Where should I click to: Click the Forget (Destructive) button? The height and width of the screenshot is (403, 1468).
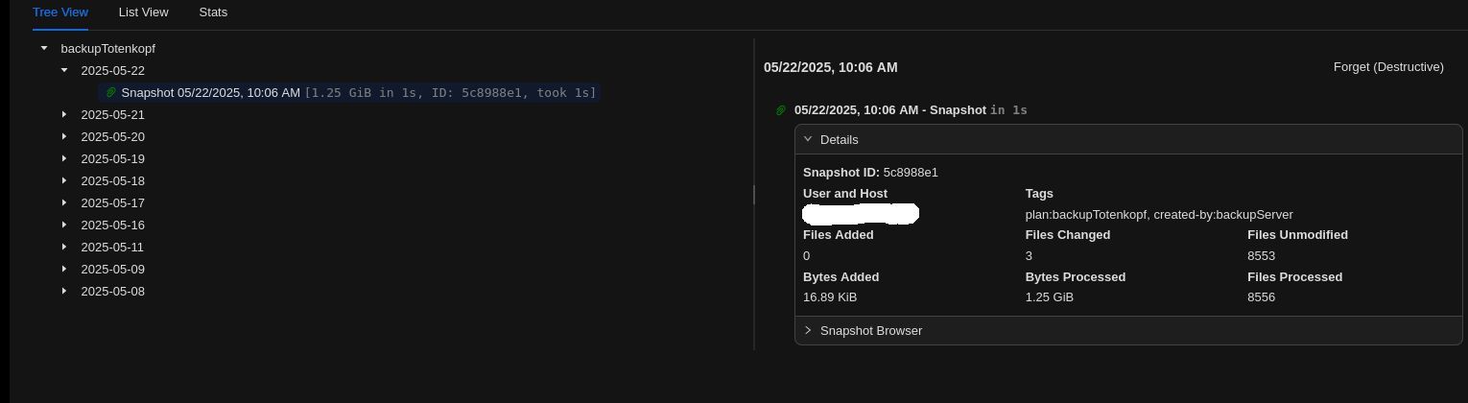[x=1387, y=67]
